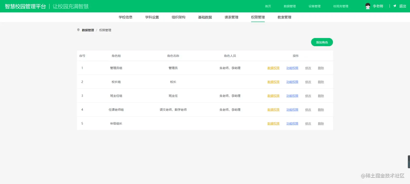Click the 班主任 role name cell
This screenshot has width=410, height=184.
click(x=173, y=96)
